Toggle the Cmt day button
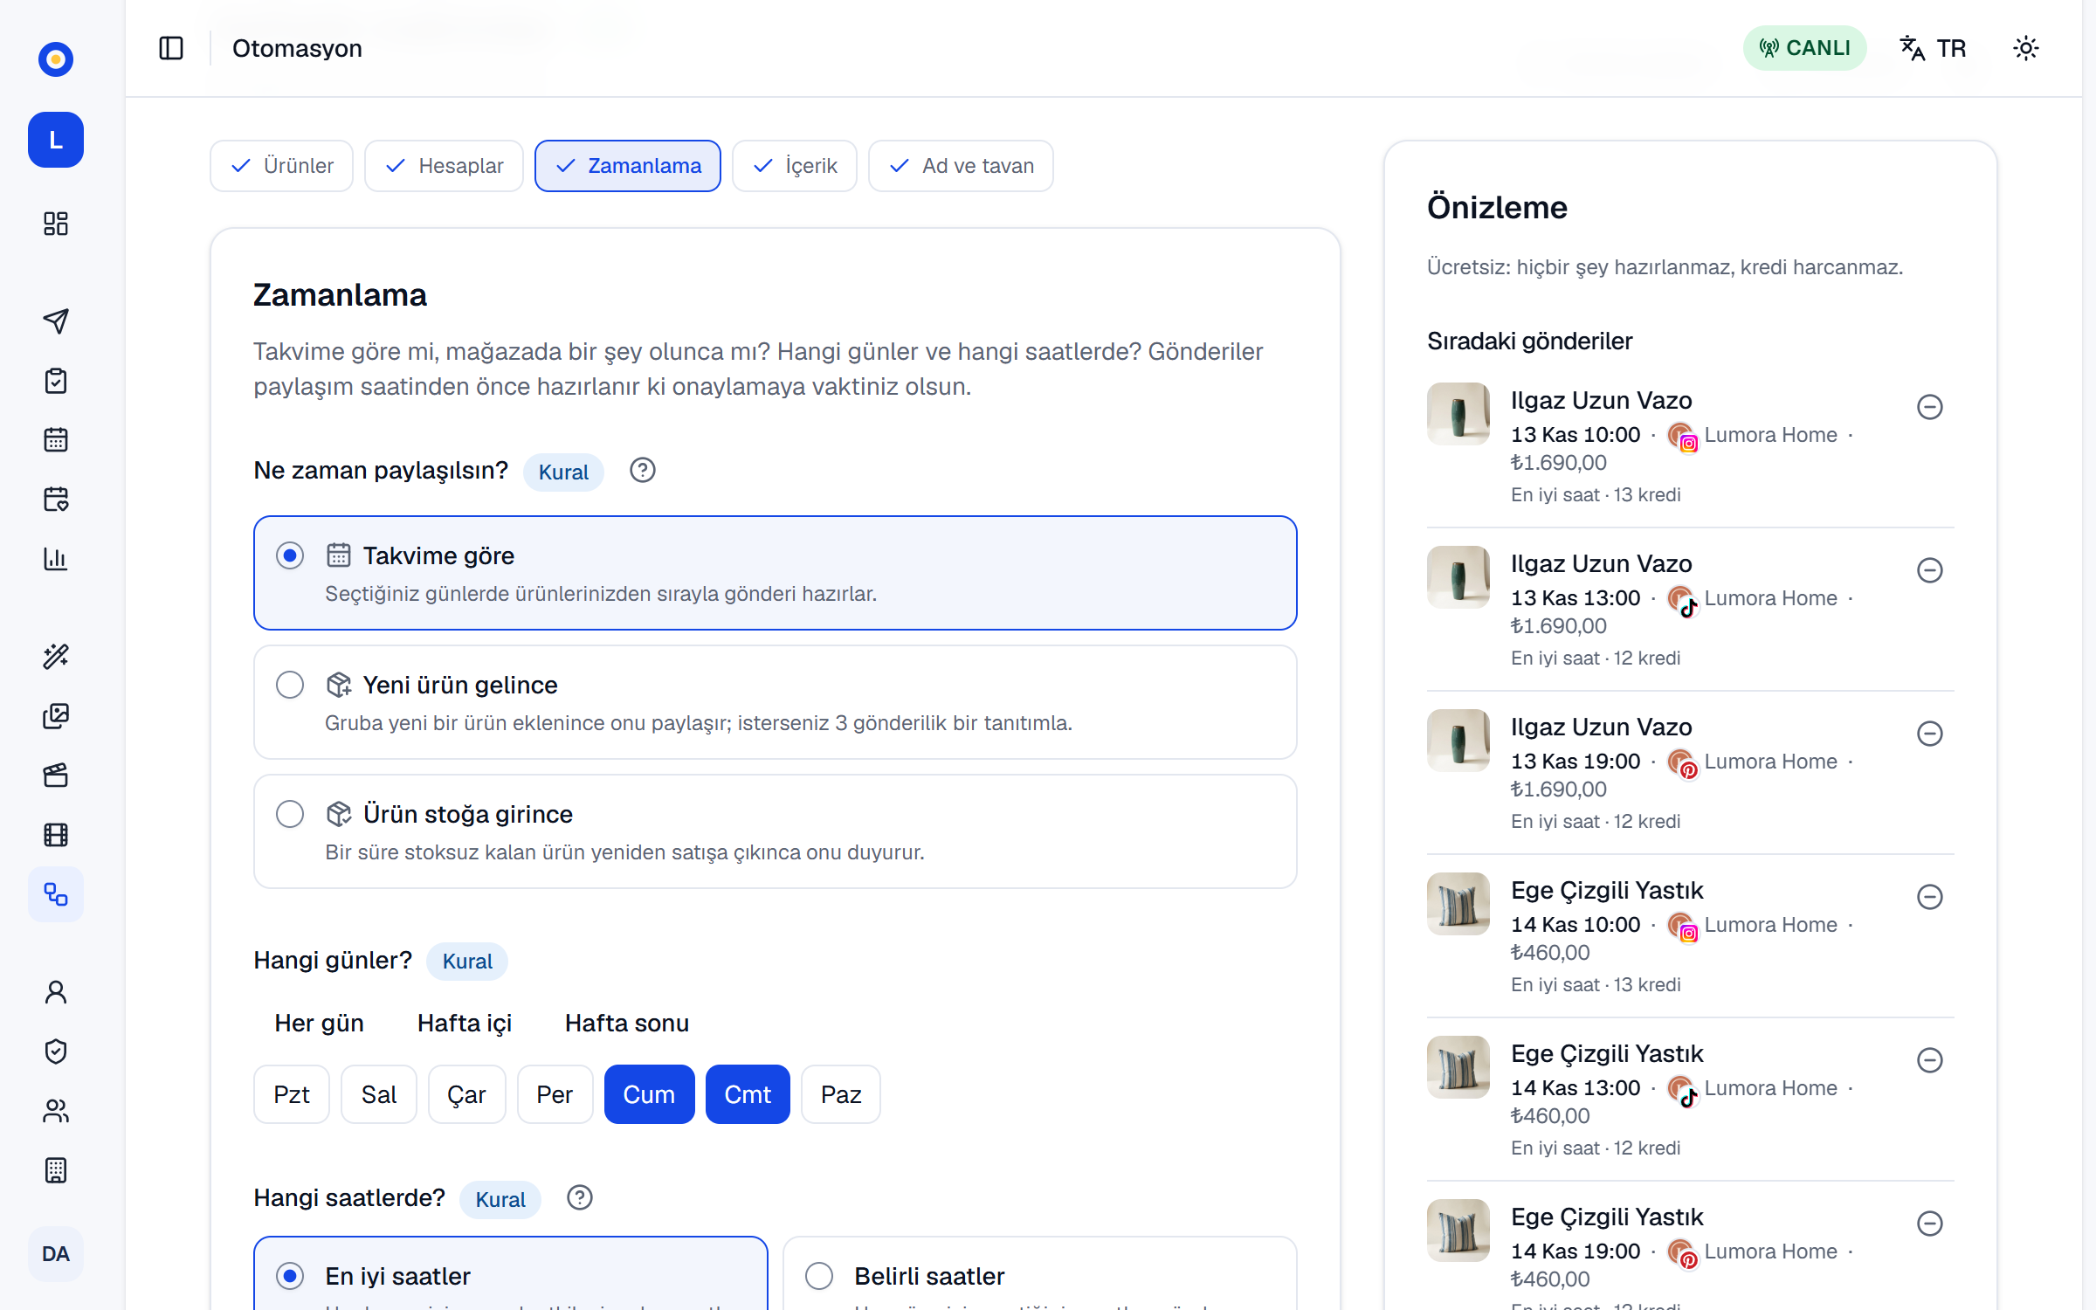The width and height of the screenshot is (2096, 1310). click(748, 1094)
